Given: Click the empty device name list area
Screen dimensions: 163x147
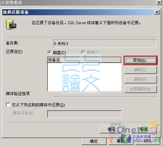Looking at the screenshot, I should [x=84, y=77].
